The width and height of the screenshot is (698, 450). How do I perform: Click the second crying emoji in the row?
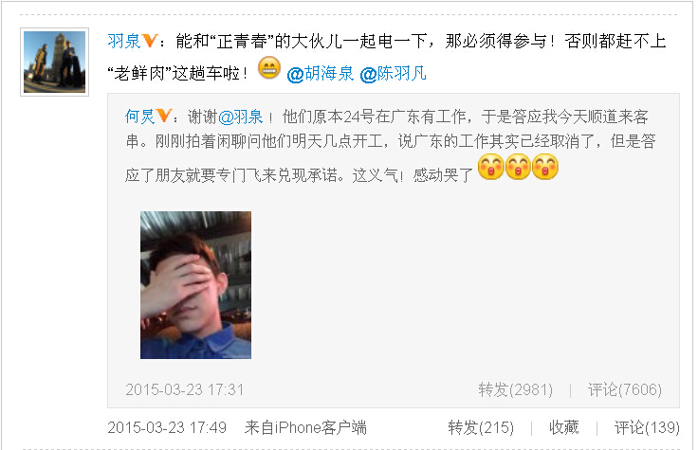pos(518,167)
